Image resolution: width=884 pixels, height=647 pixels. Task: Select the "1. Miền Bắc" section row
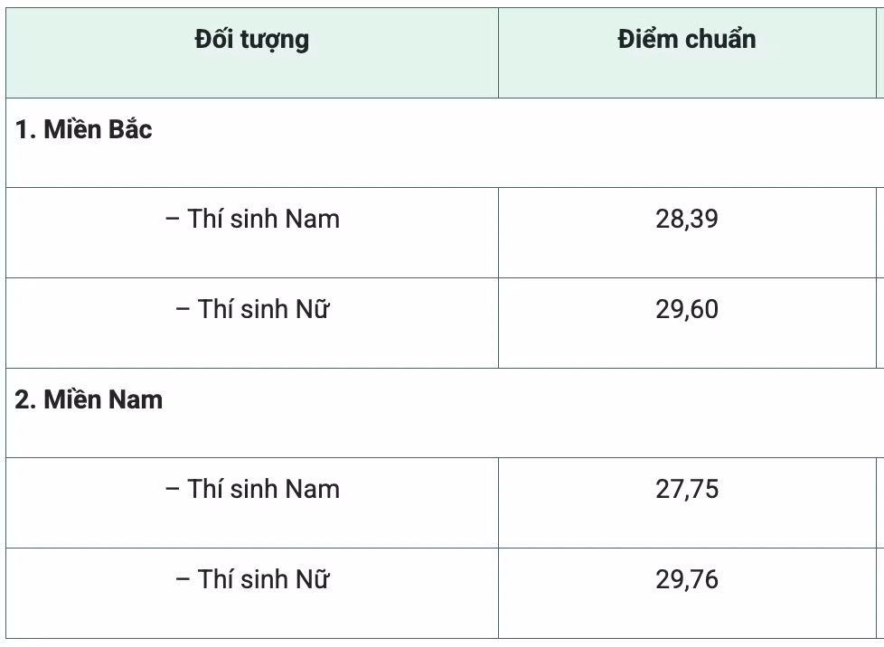pos(445,143)
